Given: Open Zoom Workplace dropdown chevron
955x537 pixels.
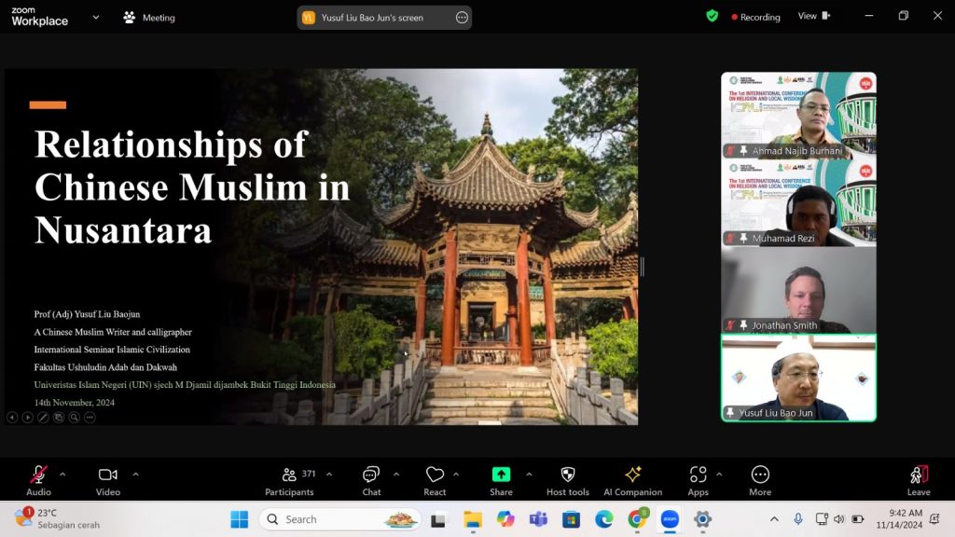Looking at the screenshot, I should tap(95, 17).
